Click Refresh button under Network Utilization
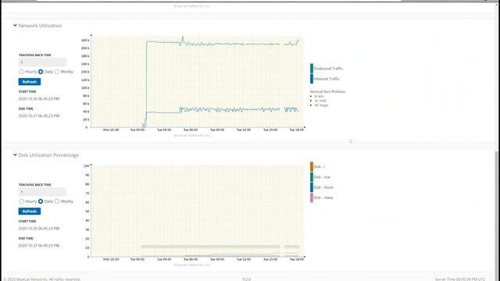 pos(30,82)
